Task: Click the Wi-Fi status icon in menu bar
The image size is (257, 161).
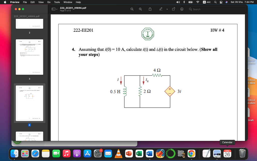Action: click(198, 2)
